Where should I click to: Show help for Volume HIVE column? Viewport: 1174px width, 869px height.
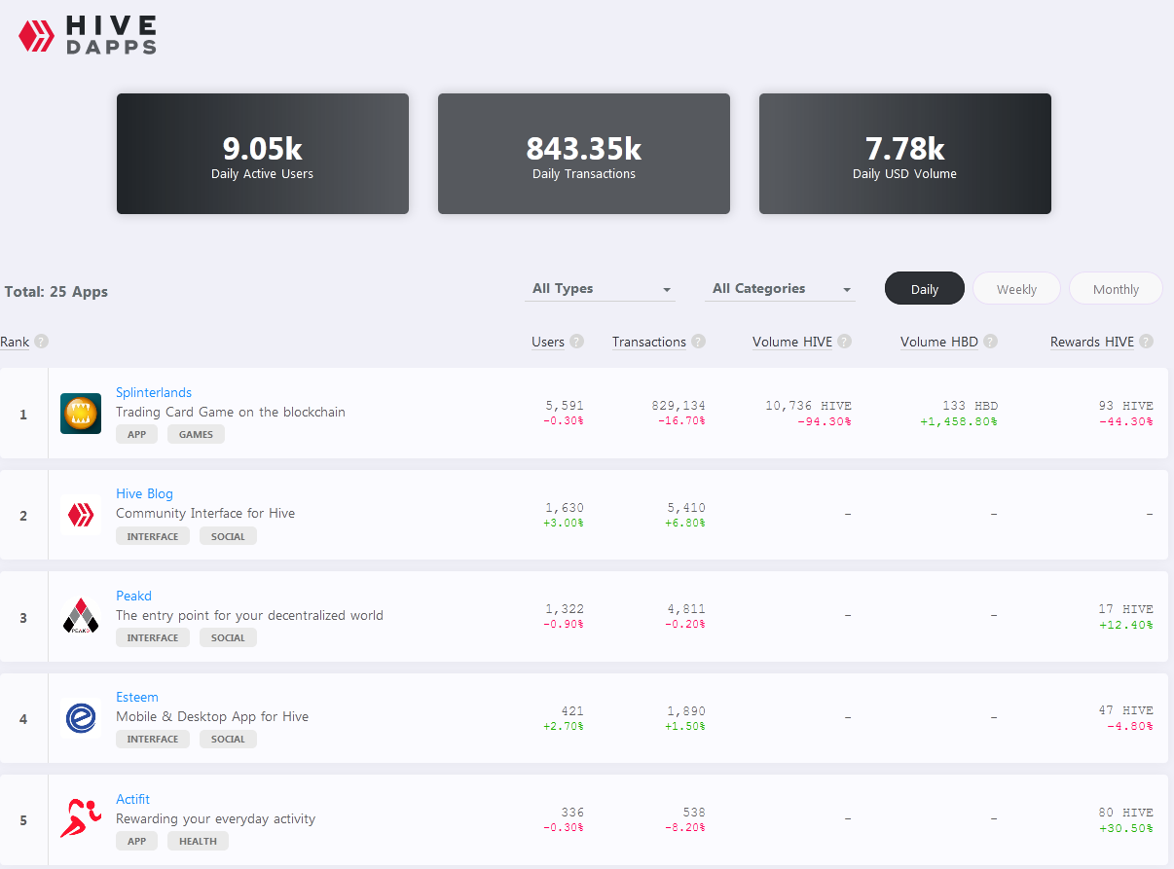(844, 342)
